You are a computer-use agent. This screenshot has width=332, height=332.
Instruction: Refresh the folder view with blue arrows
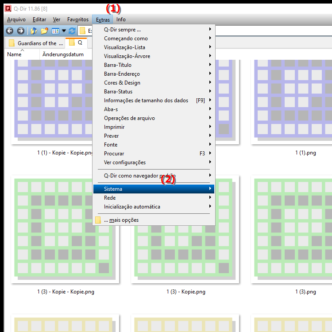pyautogui.click(x=72, y=31)
